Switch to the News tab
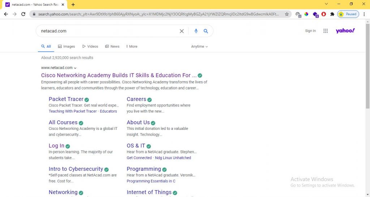 pos(112,47)
